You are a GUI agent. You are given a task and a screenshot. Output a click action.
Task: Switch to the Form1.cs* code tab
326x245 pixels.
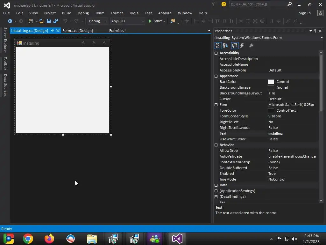117,31
